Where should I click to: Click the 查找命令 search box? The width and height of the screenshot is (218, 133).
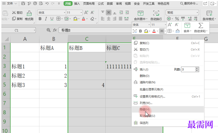(189, 4)
